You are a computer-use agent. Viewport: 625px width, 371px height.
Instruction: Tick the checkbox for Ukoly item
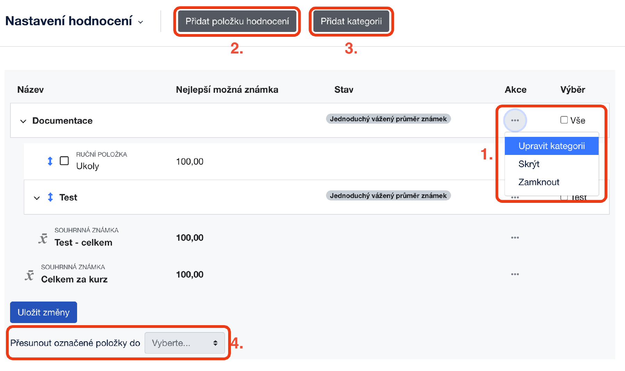[64, 161]
